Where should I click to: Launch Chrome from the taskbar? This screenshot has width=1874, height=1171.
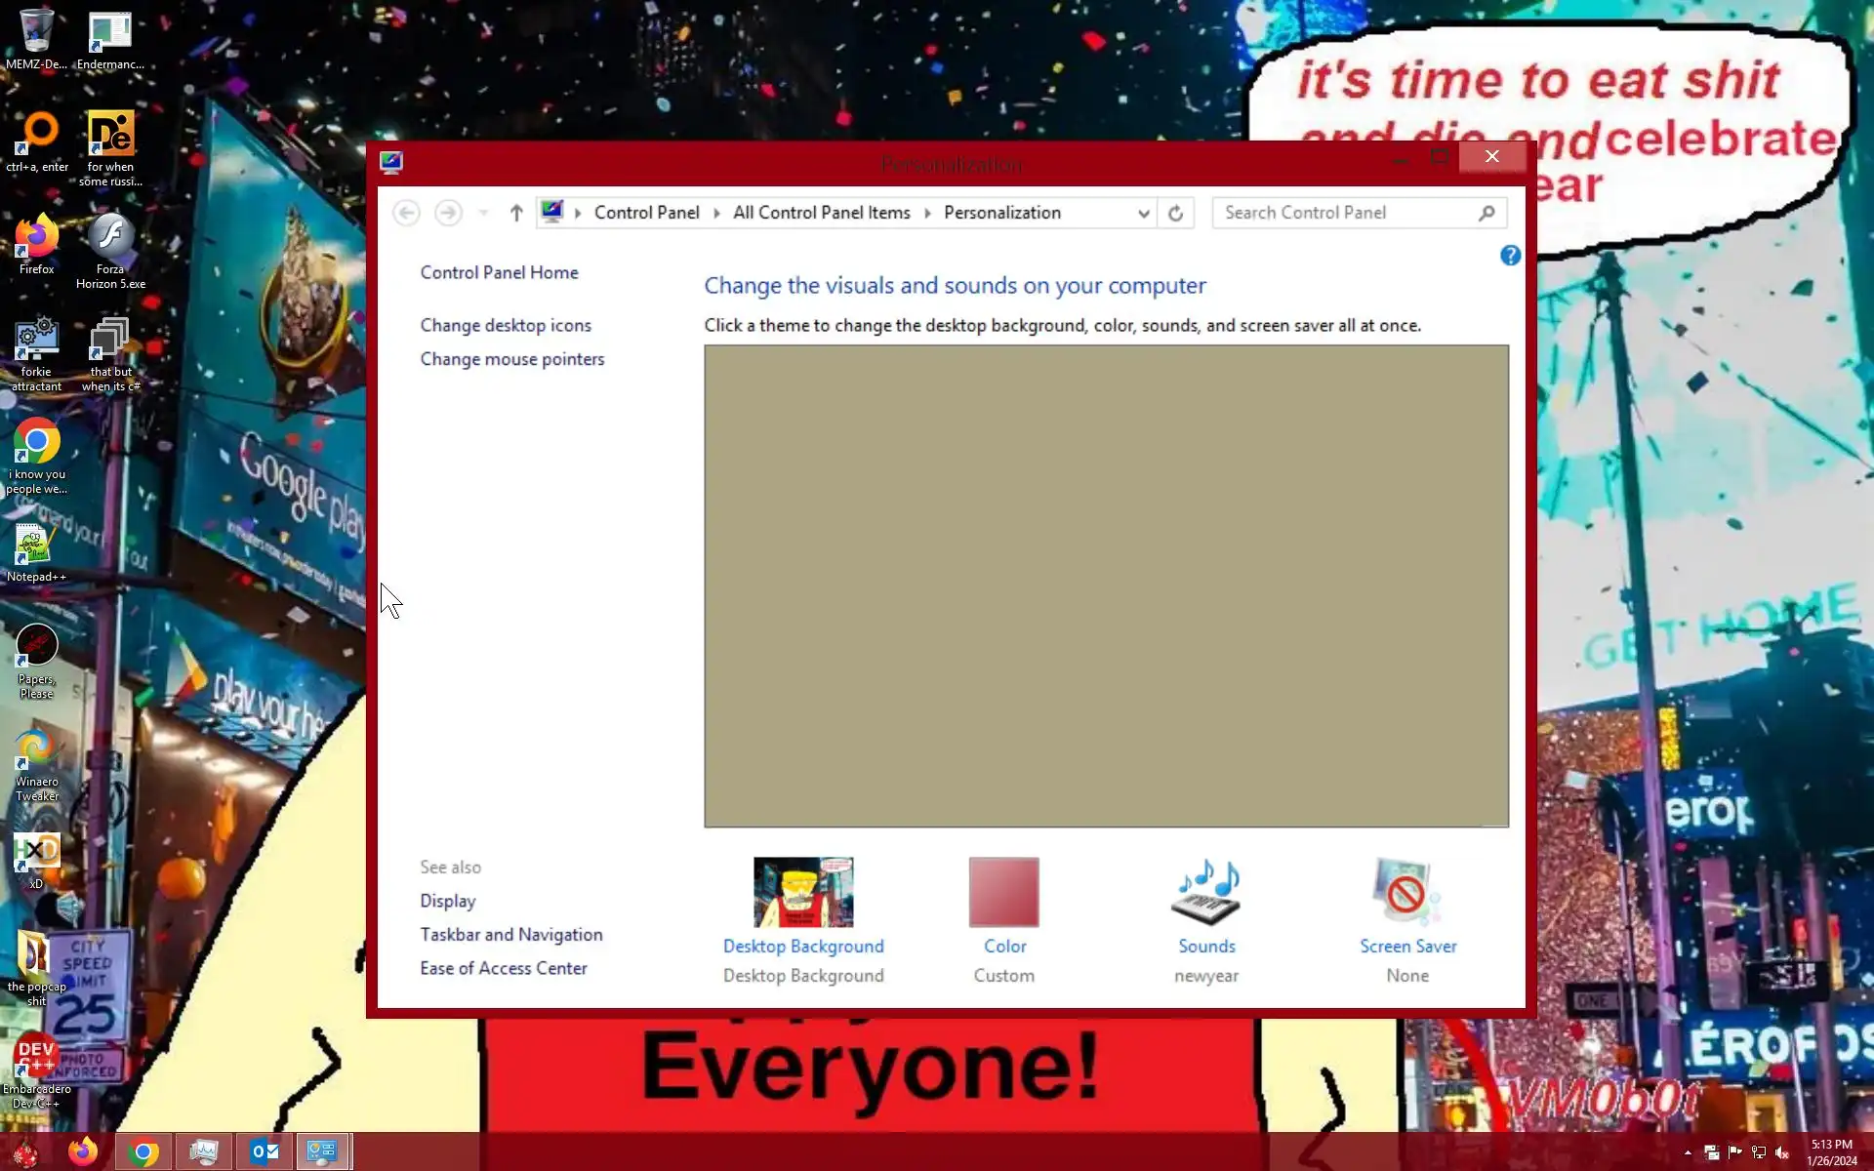[143, 1151]
